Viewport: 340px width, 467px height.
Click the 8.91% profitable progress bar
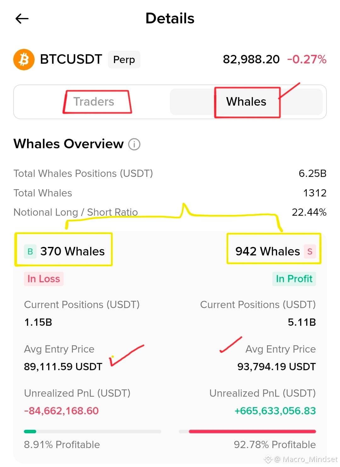[x=92, y=431]
